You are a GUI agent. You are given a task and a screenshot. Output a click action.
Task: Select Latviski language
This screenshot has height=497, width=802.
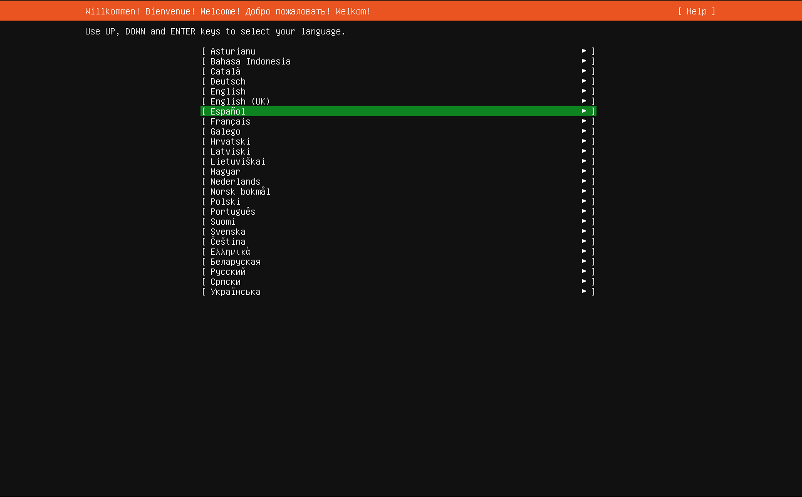click(398, 151)
